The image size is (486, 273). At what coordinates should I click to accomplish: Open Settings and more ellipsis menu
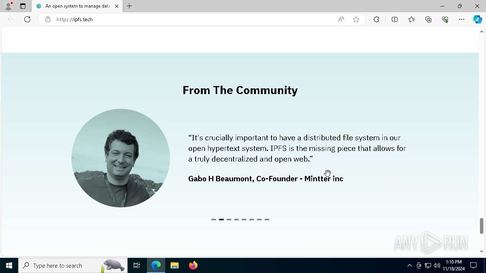[x=462, y=19]
